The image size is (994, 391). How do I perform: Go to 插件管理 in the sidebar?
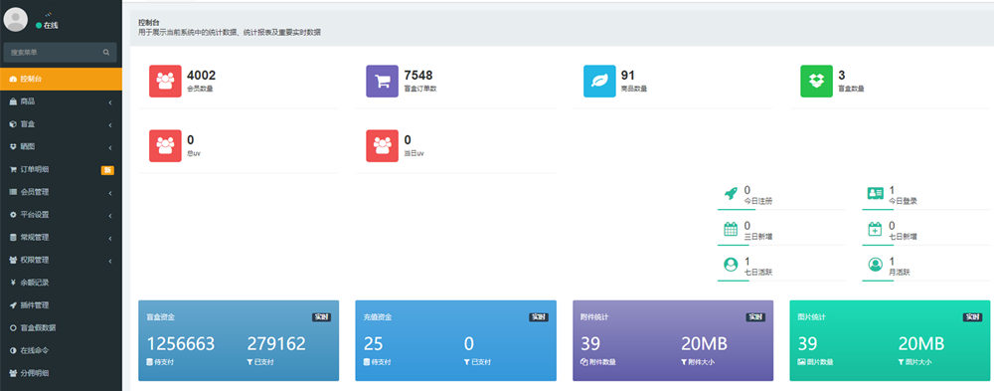pyautogui.click(x=61, y=305)
